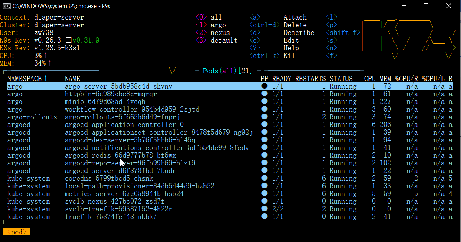This screenshot has height=242, width=461.
Task: Switch to the <3> default namespace
Action: pyautogui.click(x=216, y=40)
